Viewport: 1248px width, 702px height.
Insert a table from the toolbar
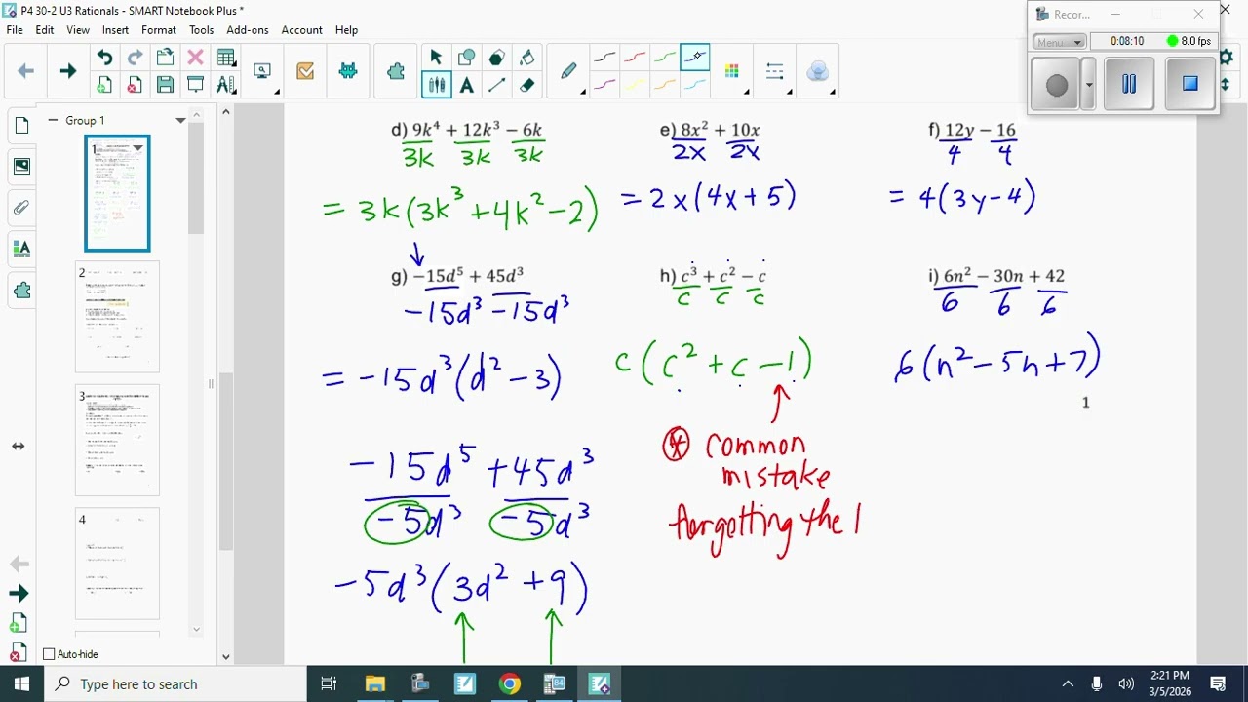point(225,58)
